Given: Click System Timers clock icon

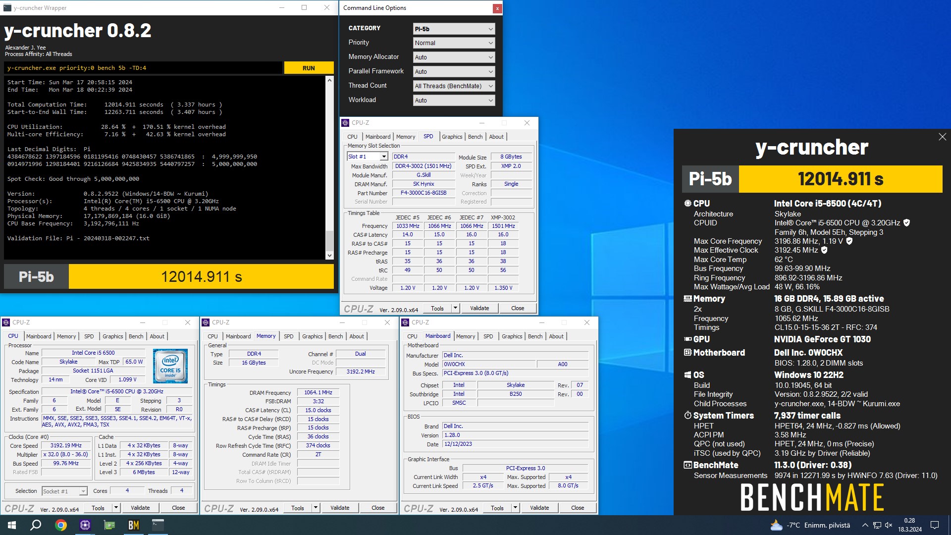Looking at the screenshot, I should pos(687,416).
